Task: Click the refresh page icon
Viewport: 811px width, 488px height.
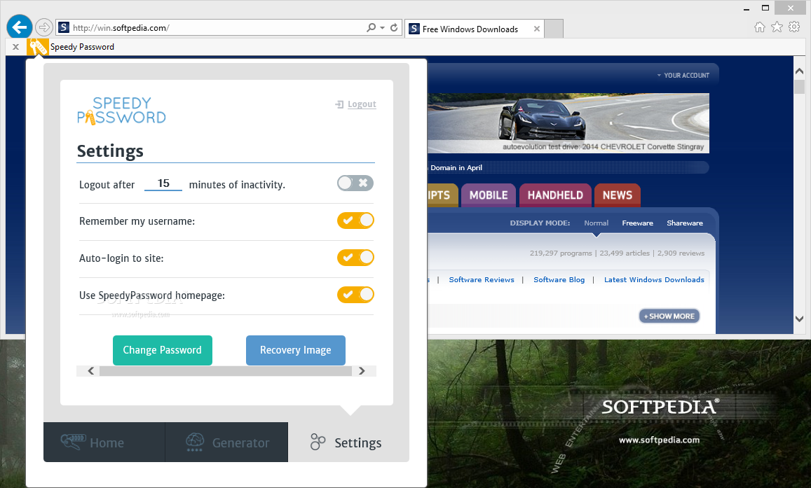Action: pyautogui.click(x=394, y=27)
